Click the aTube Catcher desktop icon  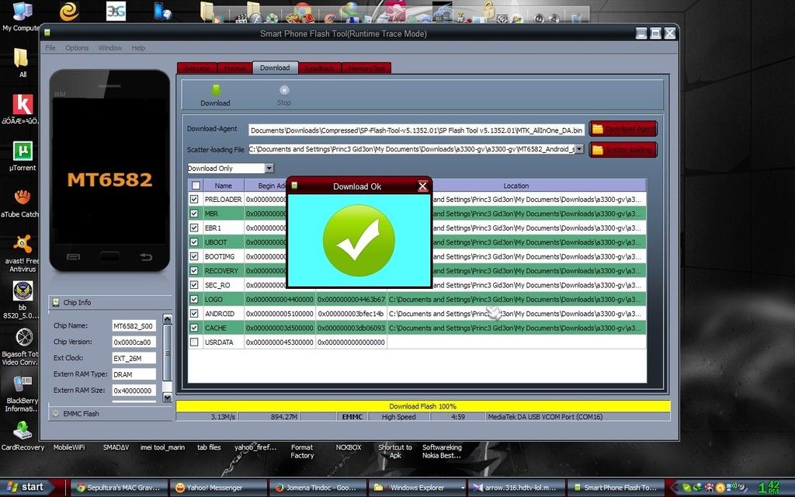tap(23, 200)
